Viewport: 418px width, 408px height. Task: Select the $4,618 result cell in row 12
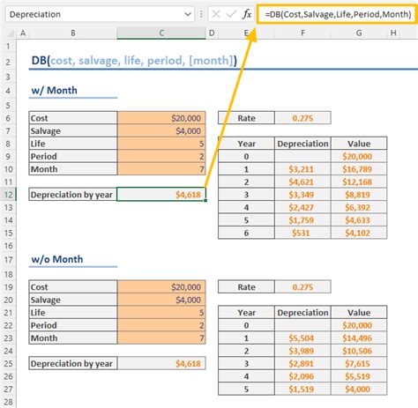[161, 195]
